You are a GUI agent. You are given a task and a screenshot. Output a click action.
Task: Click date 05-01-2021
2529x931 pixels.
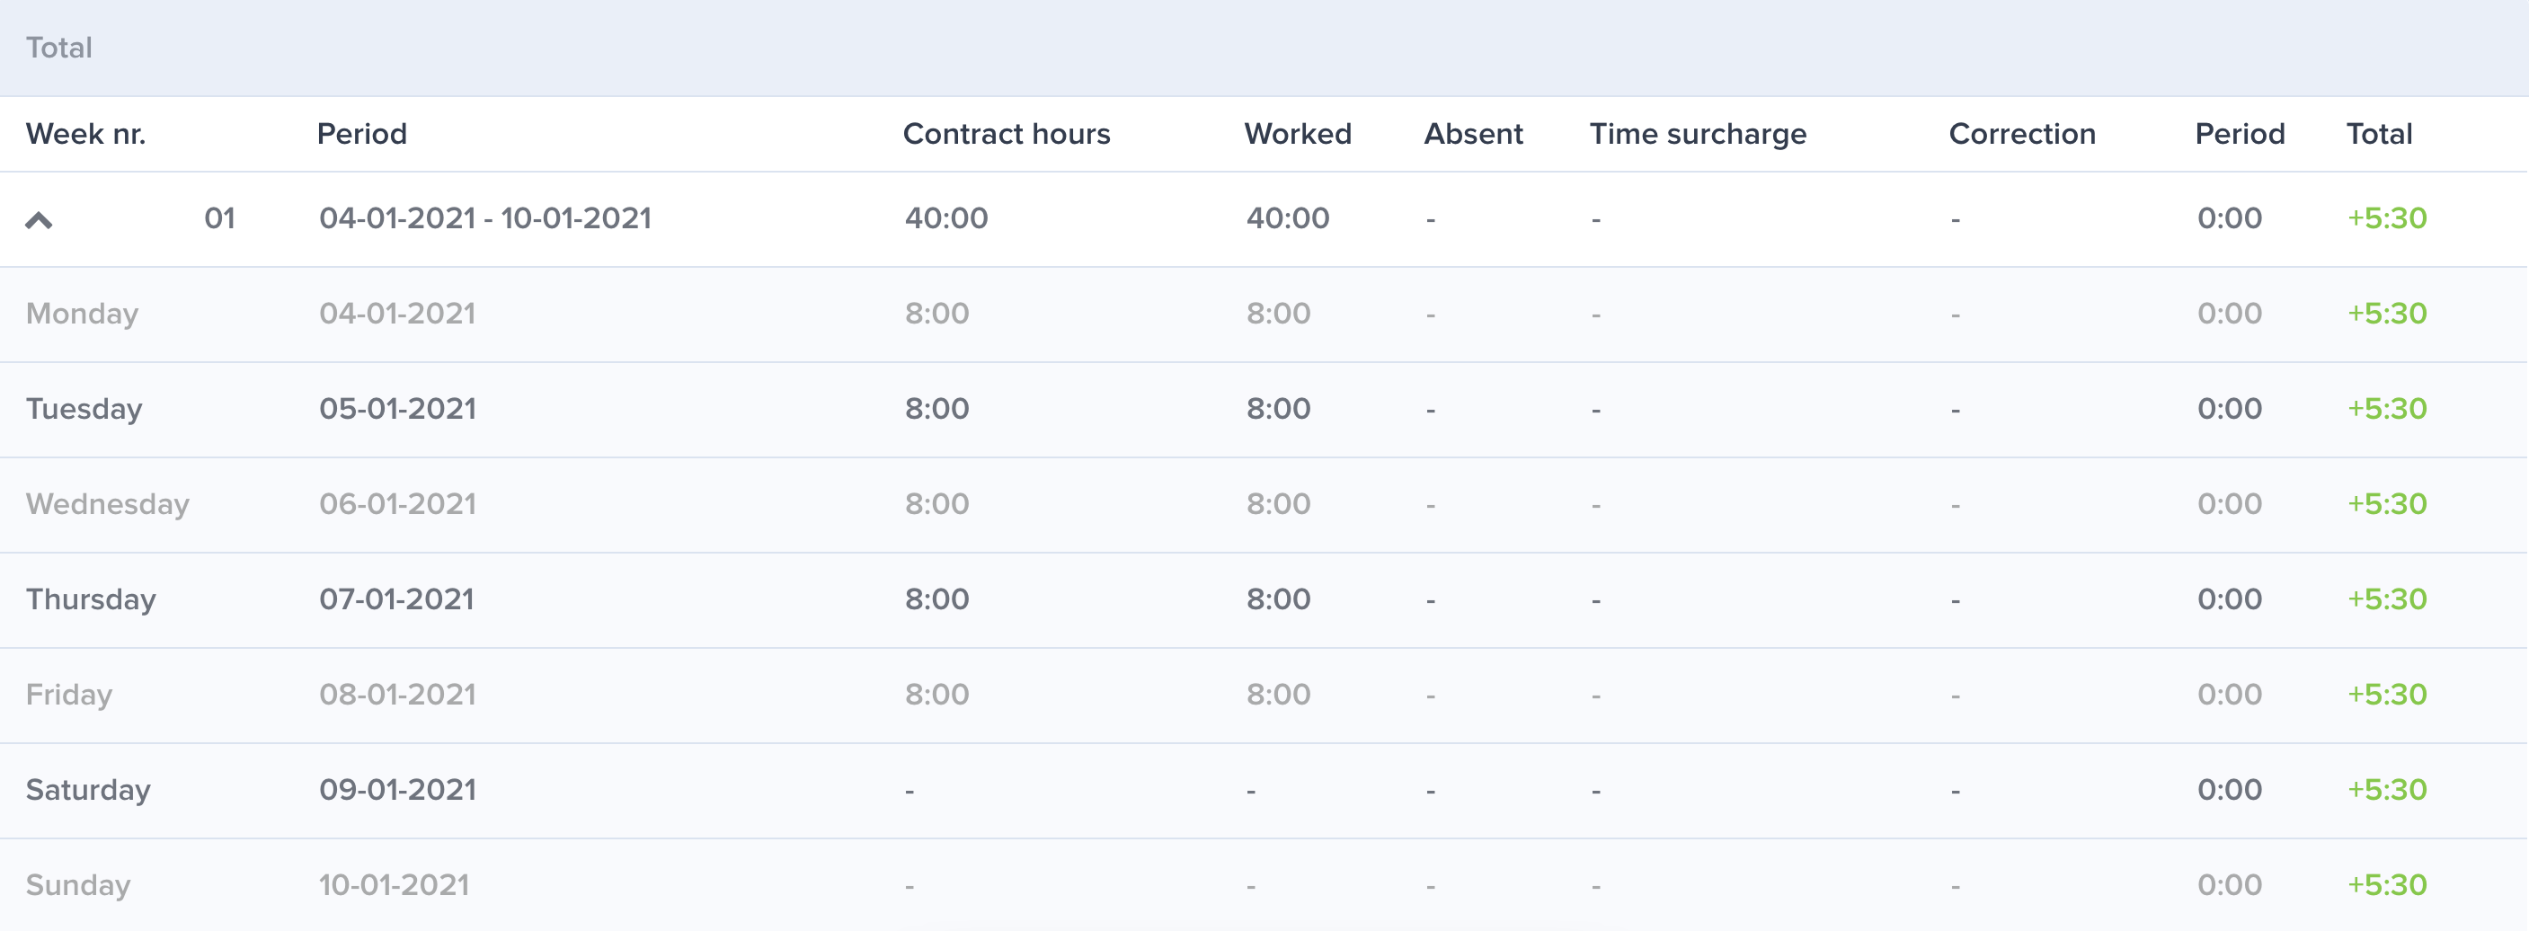tap(396, 409)
